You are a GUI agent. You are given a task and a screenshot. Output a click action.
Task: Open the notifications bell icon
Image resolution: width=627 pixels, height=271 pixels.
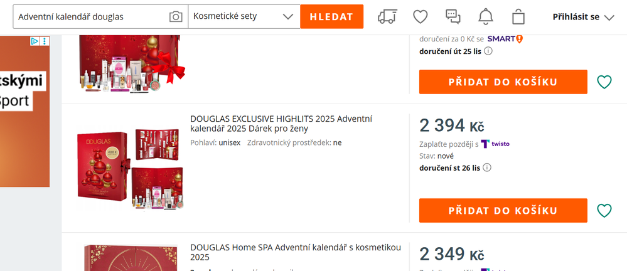486,17
